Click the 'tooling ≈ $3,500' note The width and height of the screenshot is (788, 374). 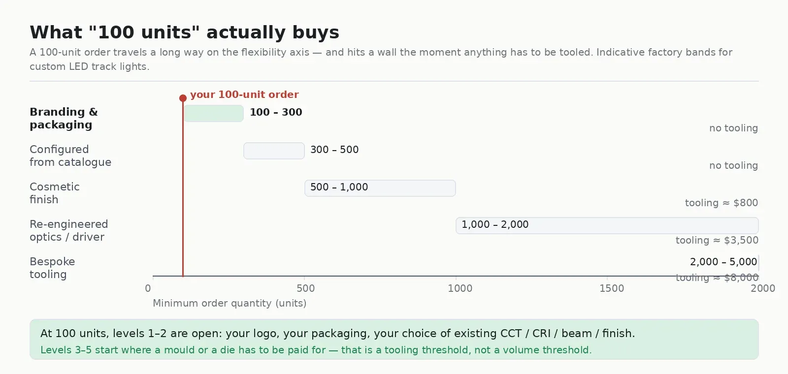(x=717, y=240)
